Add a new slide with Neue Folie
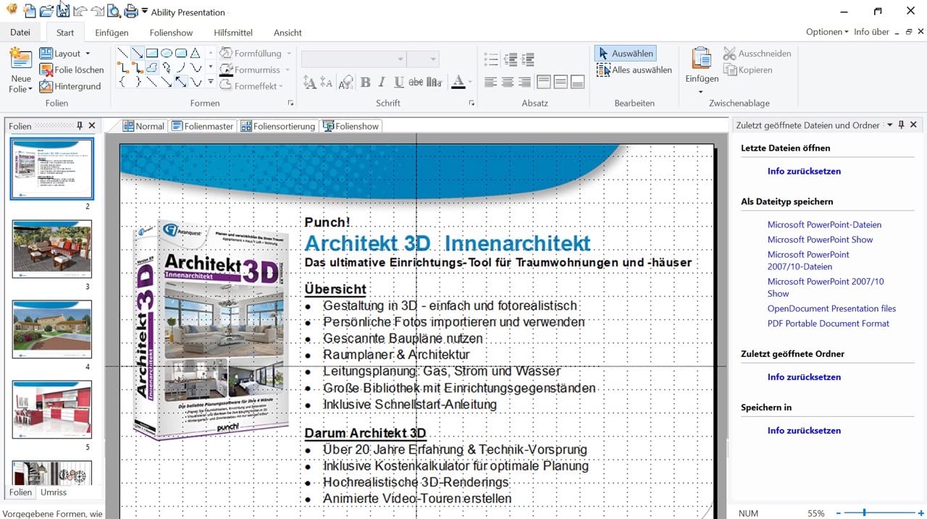Image resolution: width=927 pixels, height=519 pixels. (x=21, y=71)
